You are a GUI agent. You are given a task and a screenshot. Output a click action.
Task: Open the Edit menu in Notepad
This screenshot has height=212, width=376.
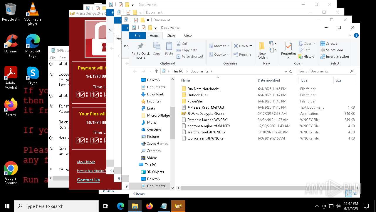tap(63, 58)
